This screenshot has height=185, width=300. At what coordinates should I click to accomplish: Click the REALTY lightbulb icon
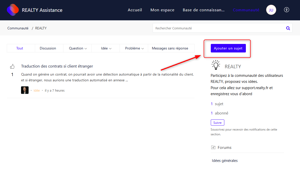click(216, 65)
